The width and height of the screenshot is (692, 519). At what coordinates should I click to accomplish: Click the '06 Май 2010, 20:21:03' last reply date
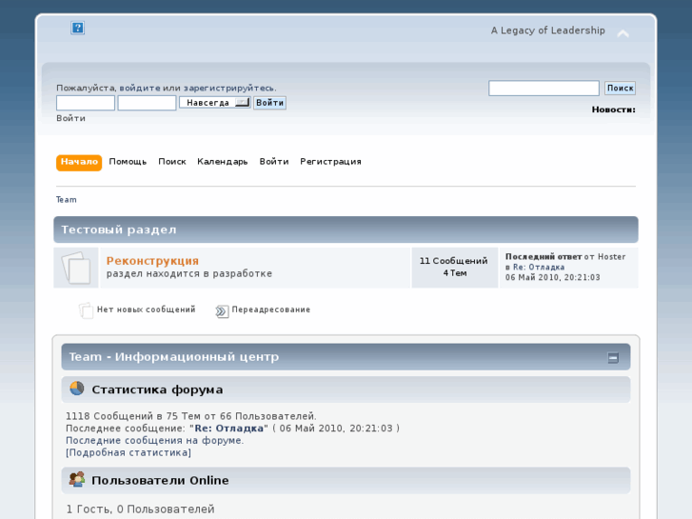coord(552,277)
